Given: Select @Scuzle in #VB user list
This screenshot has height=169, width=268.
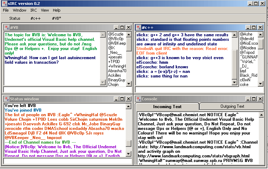Looking at the screenshot, I should (x=116, y=34).
